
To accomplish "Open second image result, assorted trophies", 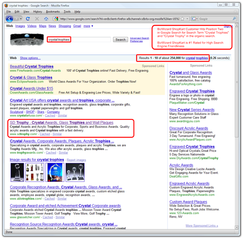I will click(x=35, y=172).
